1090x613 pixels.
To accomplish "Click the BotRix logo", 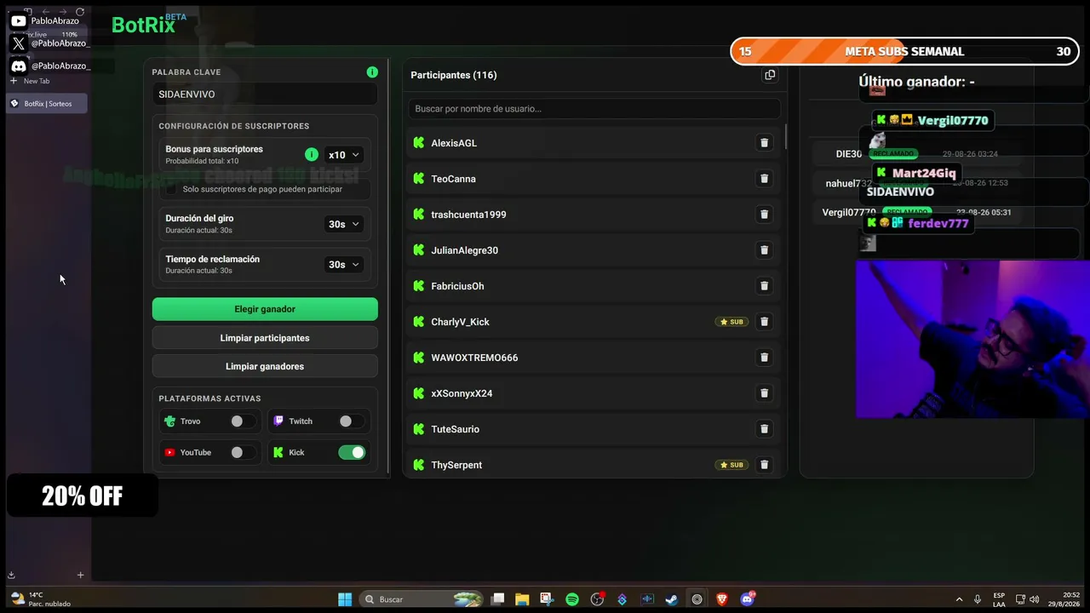I will pos(143,25).
